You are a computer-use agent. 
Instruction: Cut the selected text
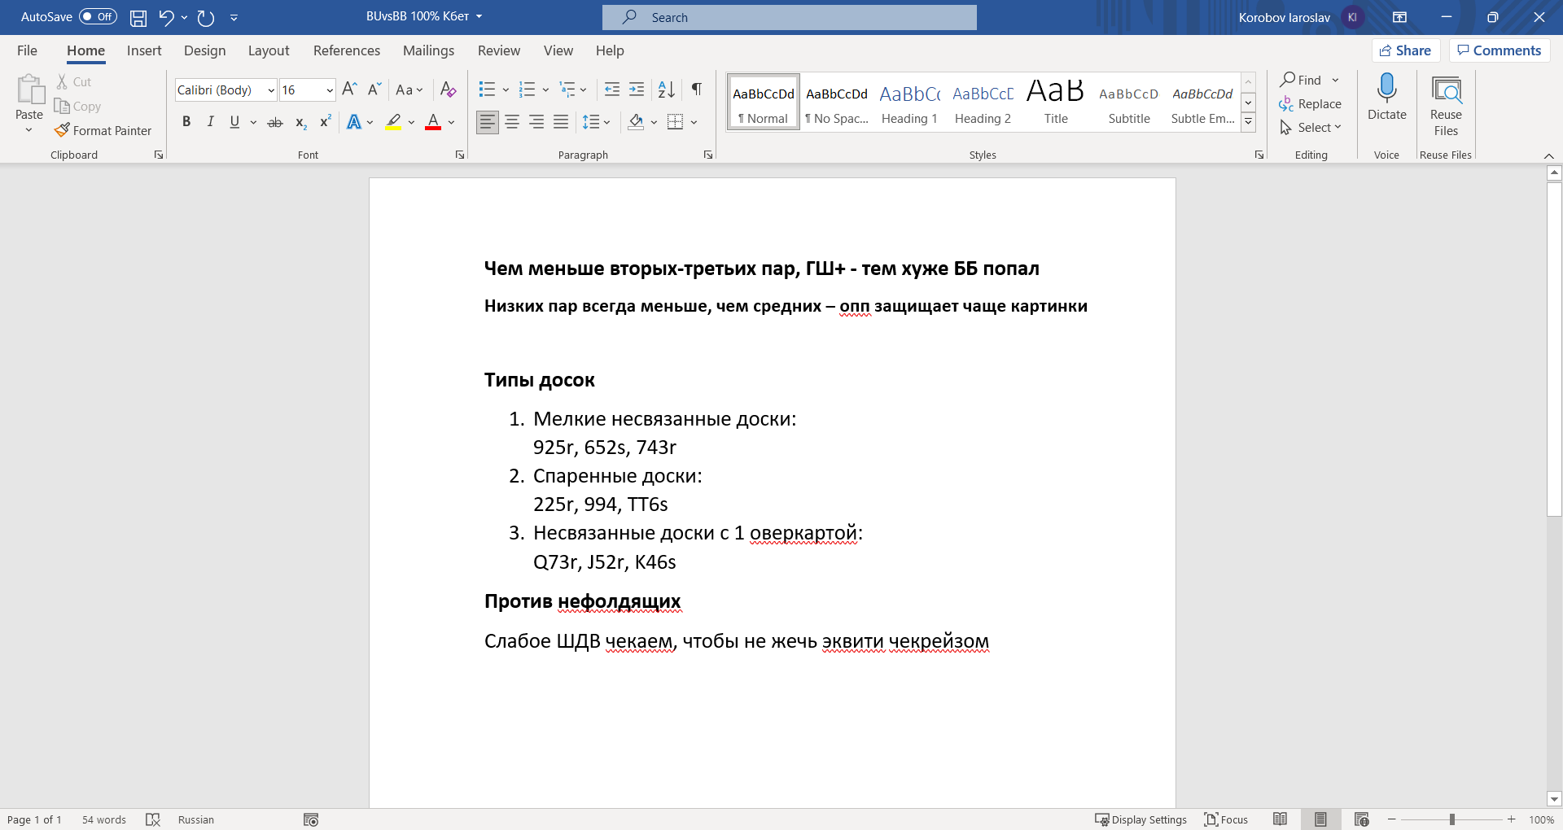[x=74, y=82]
